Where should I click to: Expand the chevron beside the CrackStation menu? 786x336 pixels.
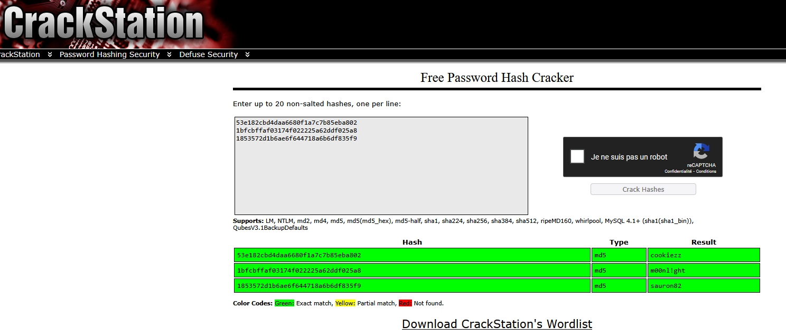pyautogui.click(x=50, y=54)
